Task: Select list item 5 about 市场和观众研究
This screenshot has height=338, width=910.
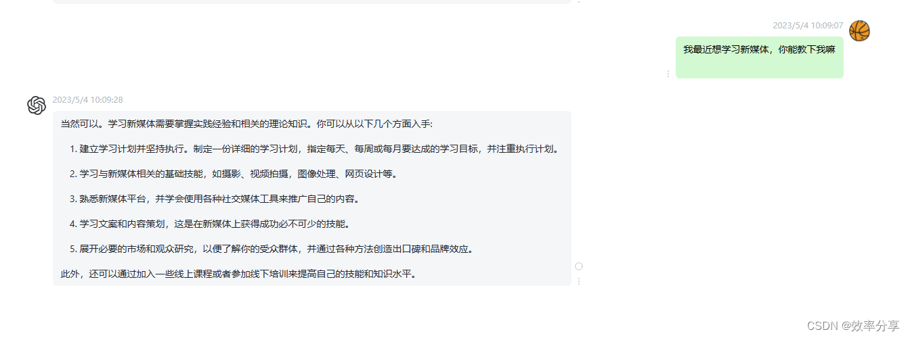Action: coord(271,249)
